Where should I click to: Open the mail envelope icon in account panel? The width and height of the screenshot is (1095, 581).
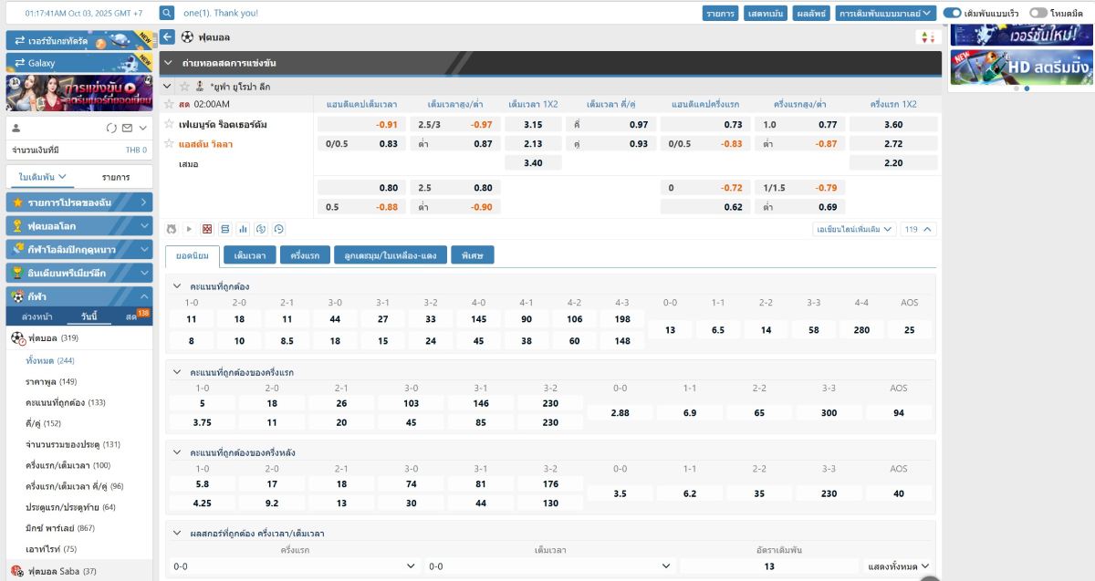pos(128,128)
